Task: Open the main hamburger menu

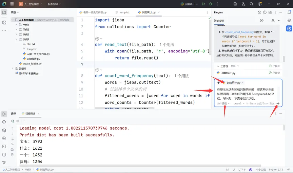Action: (x=12, y=4)
